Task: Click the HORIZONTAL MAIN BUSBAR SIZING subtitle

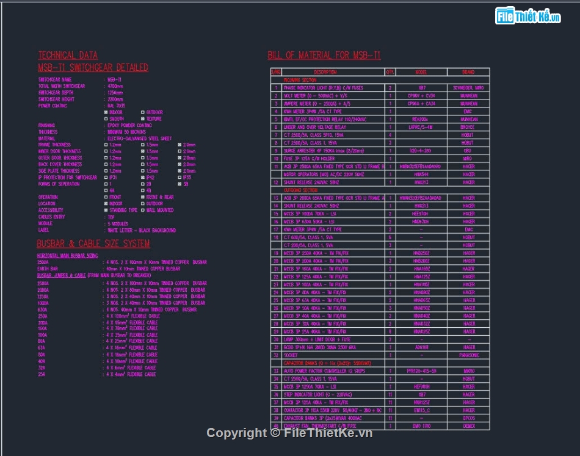Action: point(67,256)
